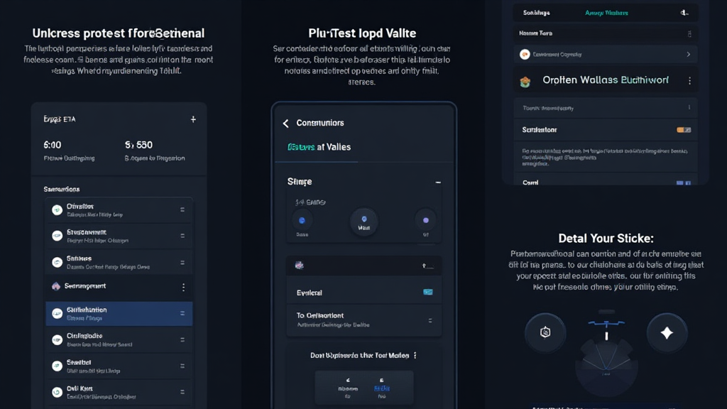Open the chevron on the Cawnenent row
Image resolution: width=727 pixels, height=409 pixels.
click(688, 55)
